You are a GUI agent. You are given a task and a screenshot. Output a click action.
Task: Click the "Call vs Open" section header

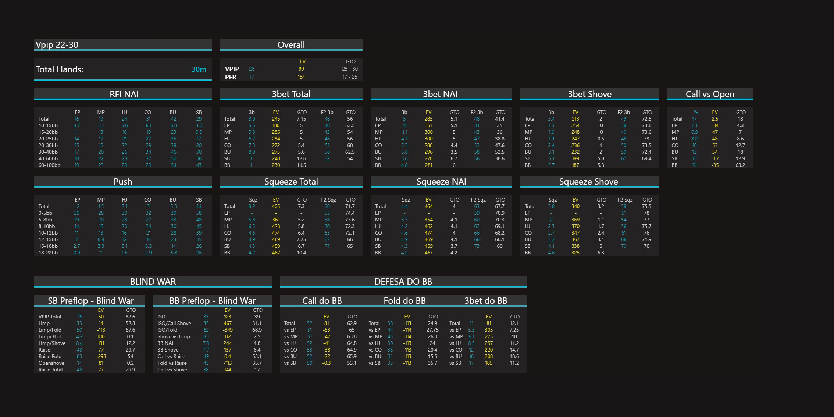(x=710, y=94)
